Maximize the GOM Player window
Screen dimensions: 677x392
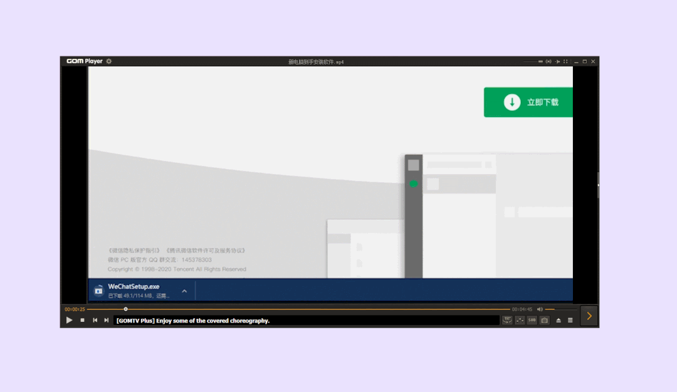585,61
